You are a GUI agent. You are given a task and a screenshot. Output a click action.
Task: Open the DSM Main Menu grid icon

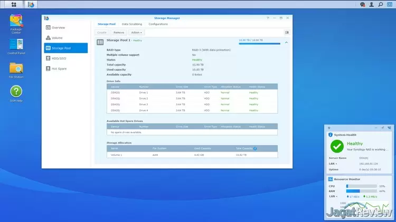click(14, 4)
